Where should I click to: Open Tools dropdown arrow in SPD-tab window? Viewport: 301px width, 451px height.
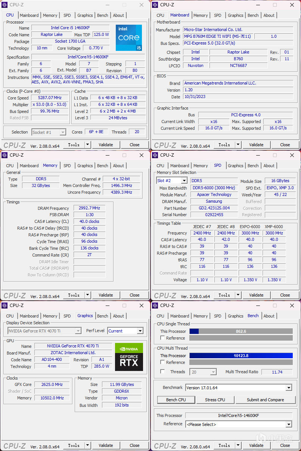[238, 295]
